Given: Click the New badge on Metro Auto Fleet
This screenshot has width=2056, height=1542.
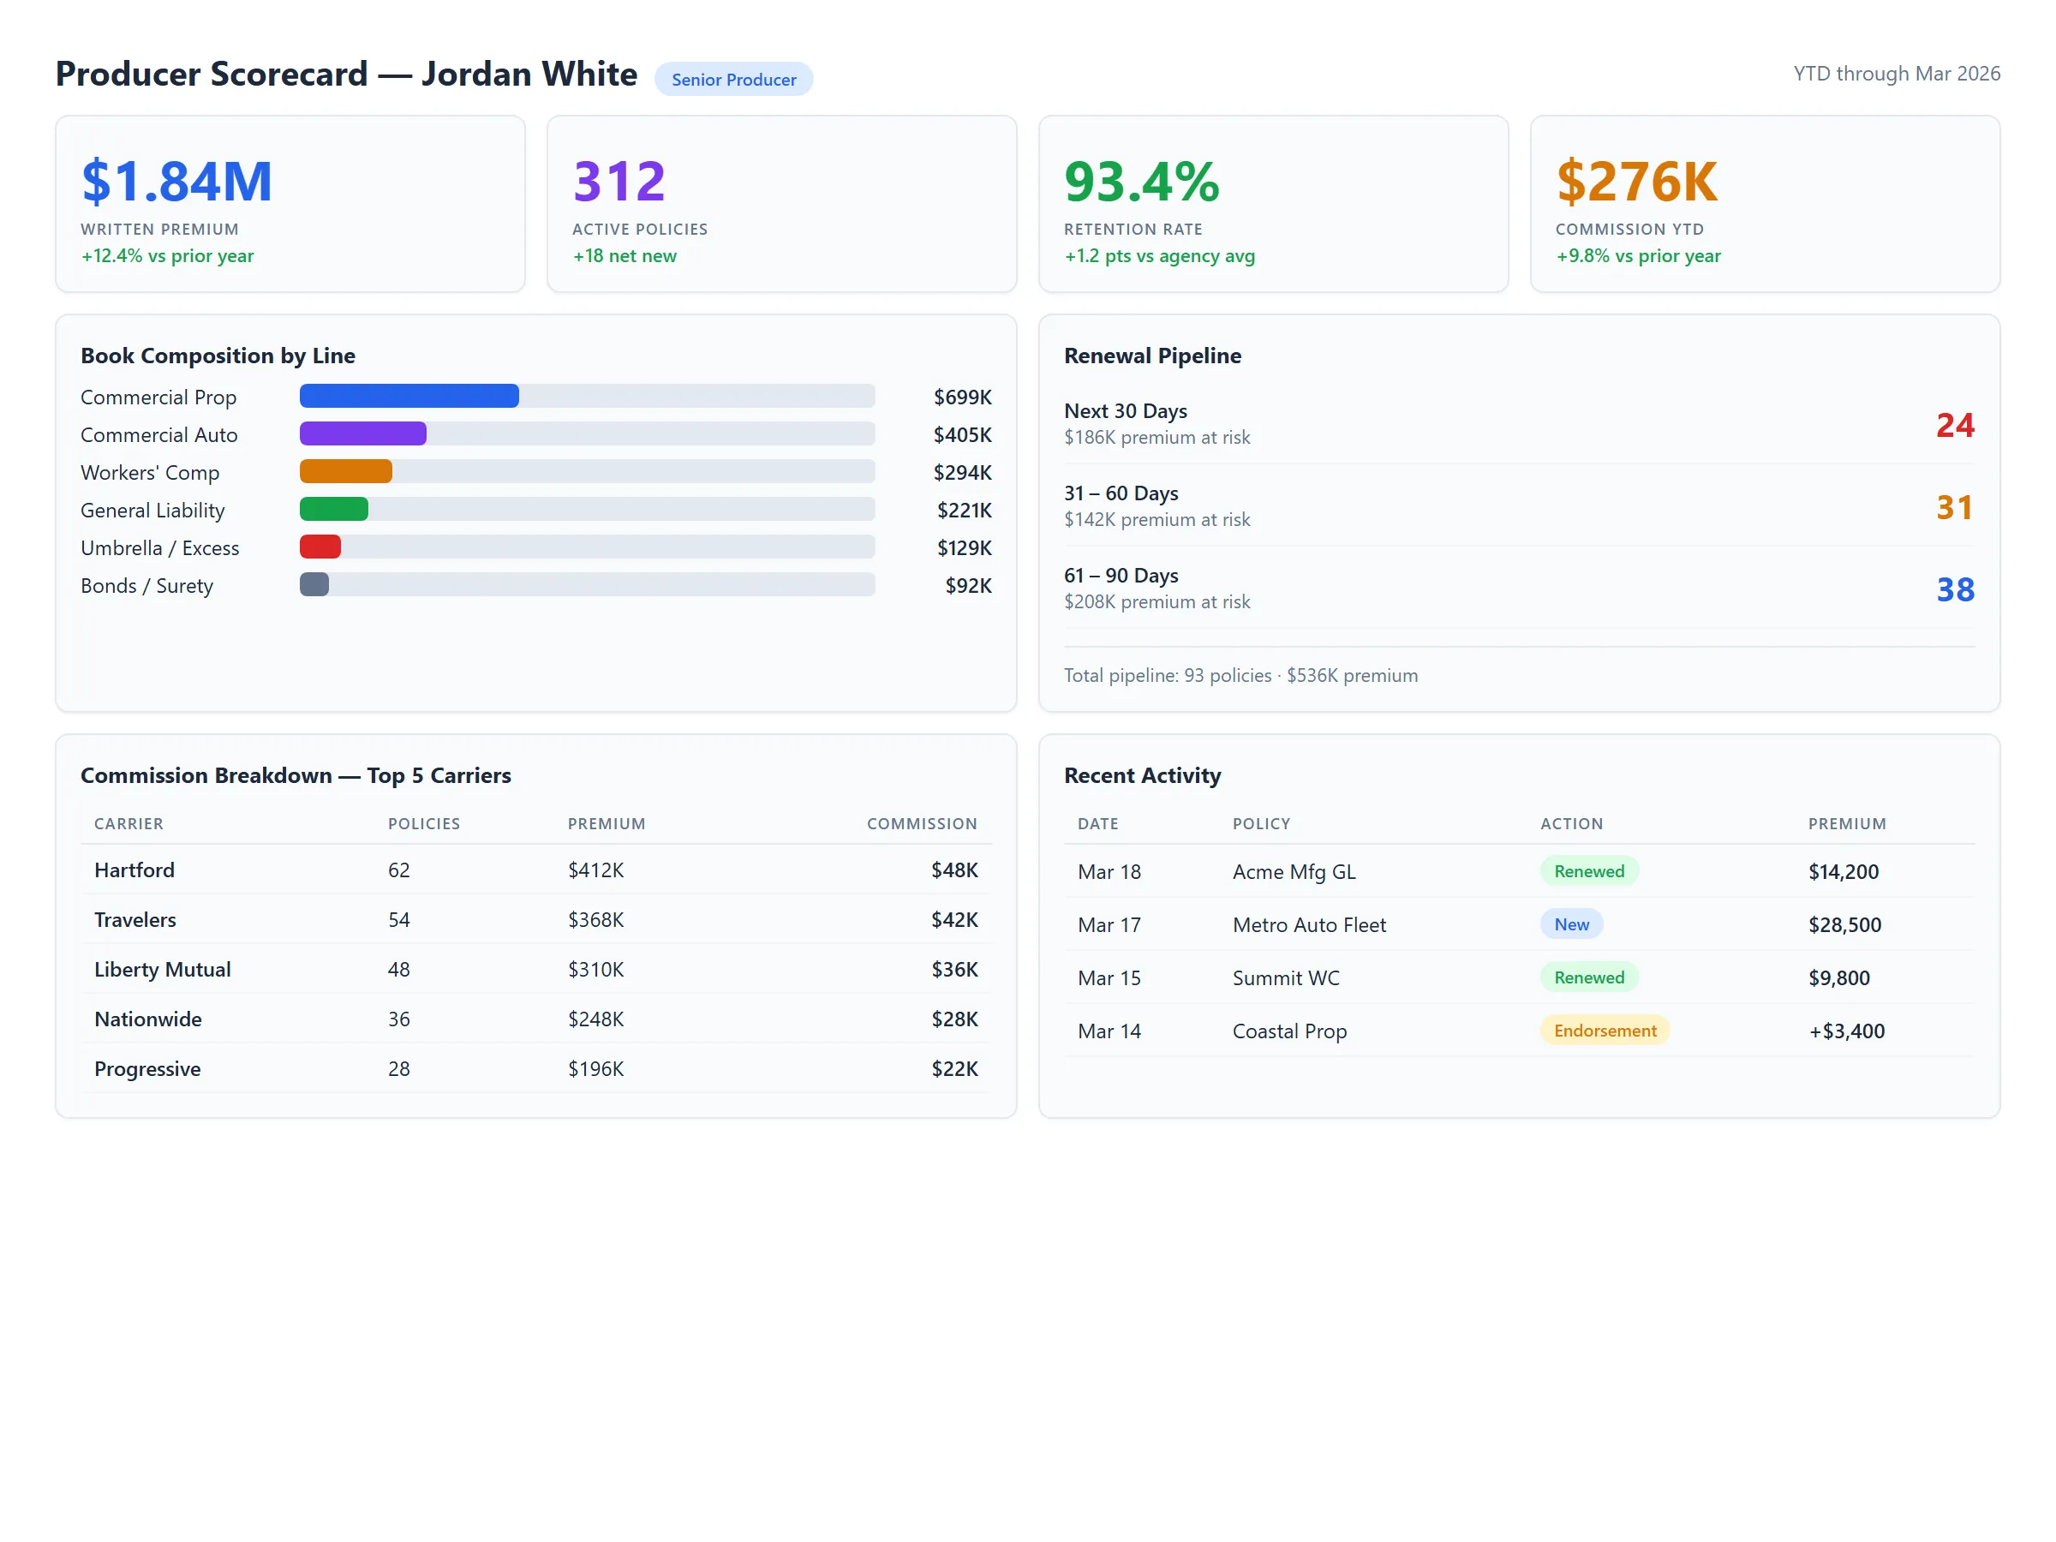Looking at the screenshot, I should click(x=1571, y=923).
